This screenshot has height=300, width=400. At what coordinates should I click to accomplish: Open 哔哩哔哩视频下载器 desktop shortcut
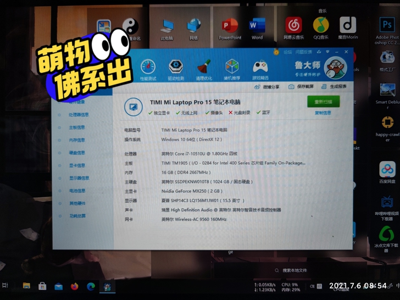click(387, 208)
